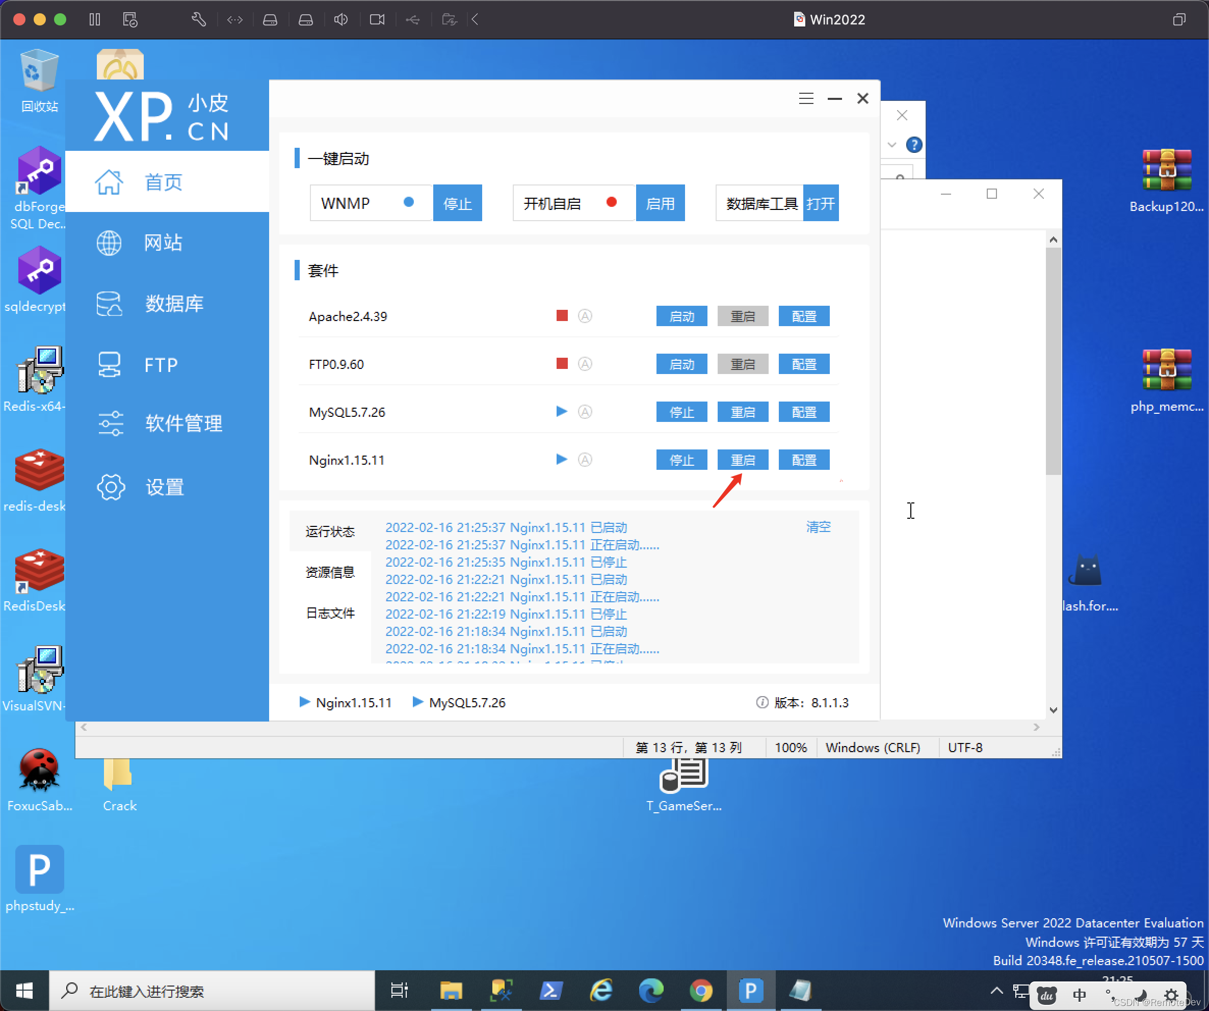Screen dimensions: 1209x1011
Task: Click the WNMP suite selector box
Action: click(x=371, y=203)
